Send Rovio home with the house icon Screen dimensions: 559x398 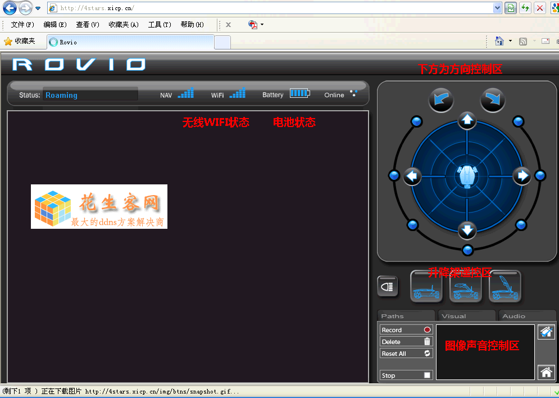[546, 372]
